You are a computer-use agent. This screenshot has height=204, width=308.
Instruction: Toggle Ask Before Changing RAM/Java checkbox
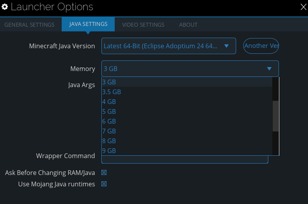click(x=104, y=173)
